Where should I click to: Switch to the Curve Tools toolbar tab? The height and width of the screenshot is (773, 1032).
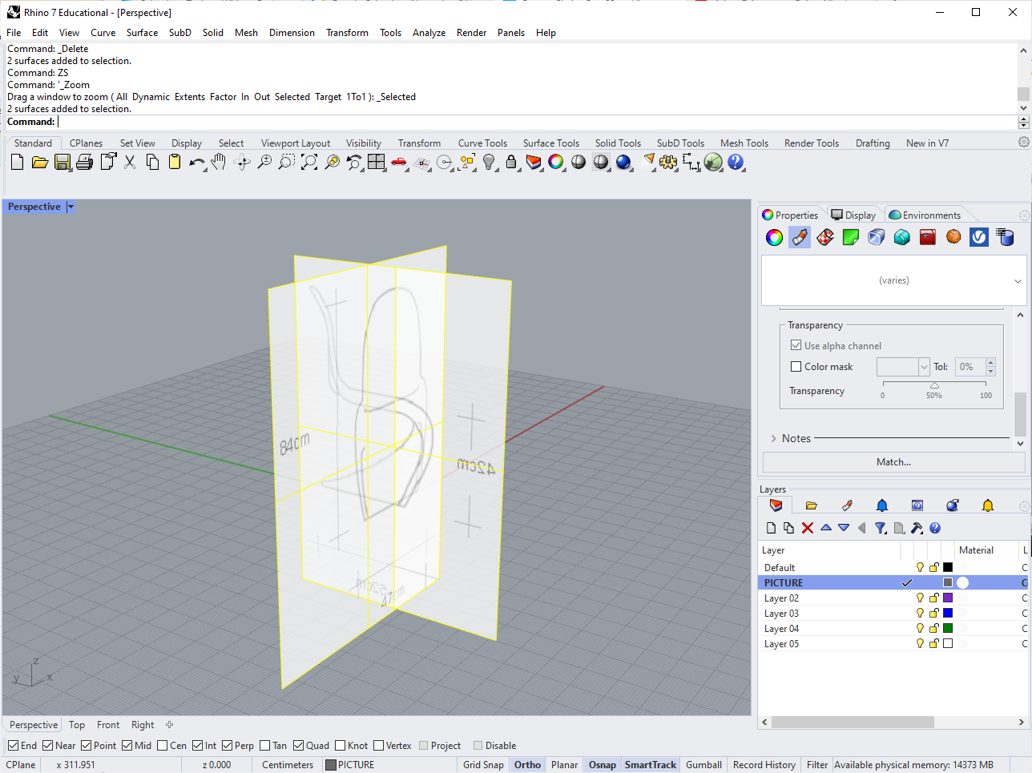[x=482, y=143]
